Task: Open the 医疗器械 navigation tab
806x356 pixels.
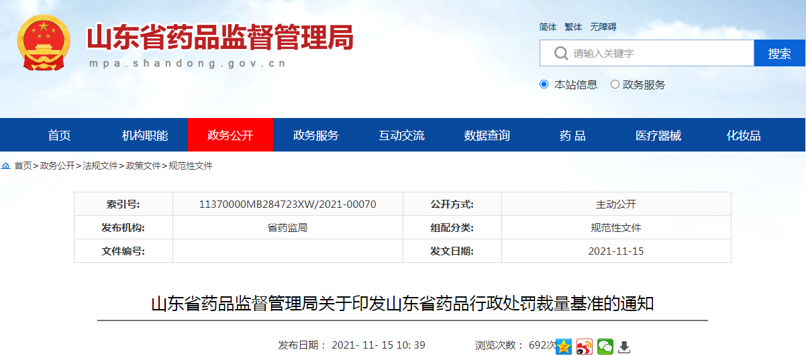Action: pos(658,135)
